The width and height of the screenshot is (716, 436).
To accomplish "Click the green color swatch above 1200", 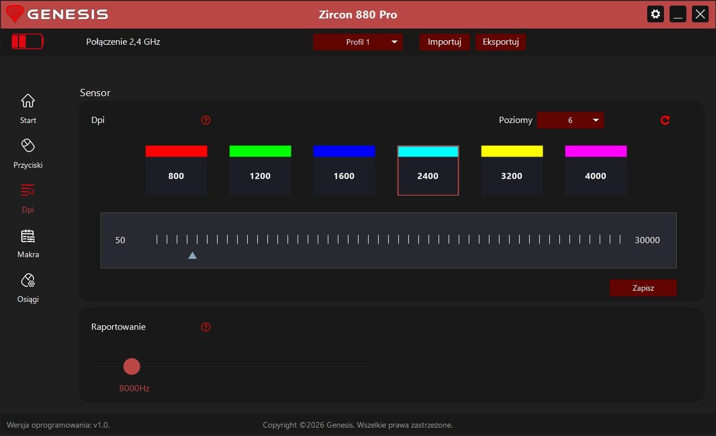I will [260, 151].
